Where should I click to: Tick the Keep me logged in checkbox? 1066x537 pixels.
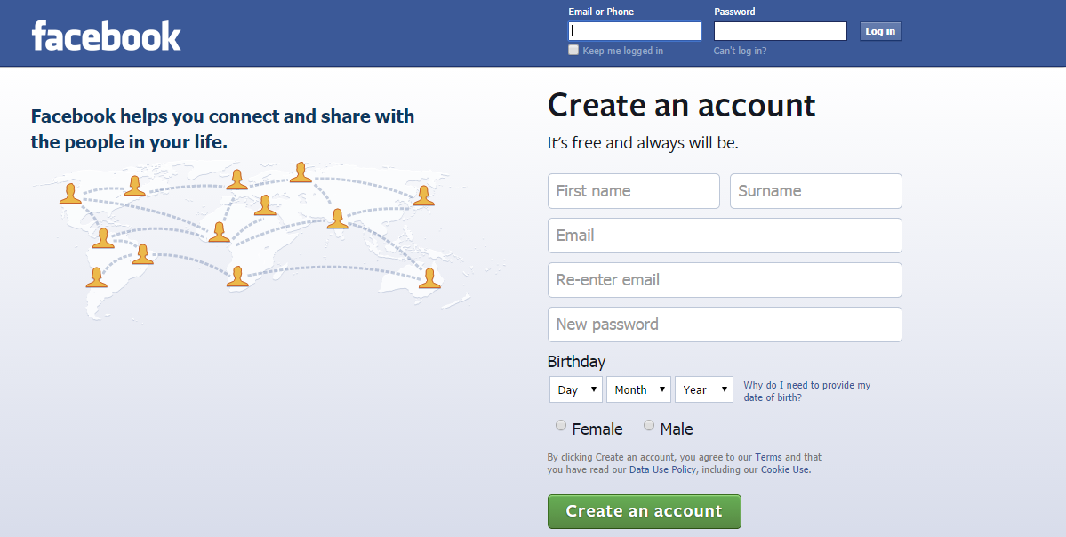[573, 50]
